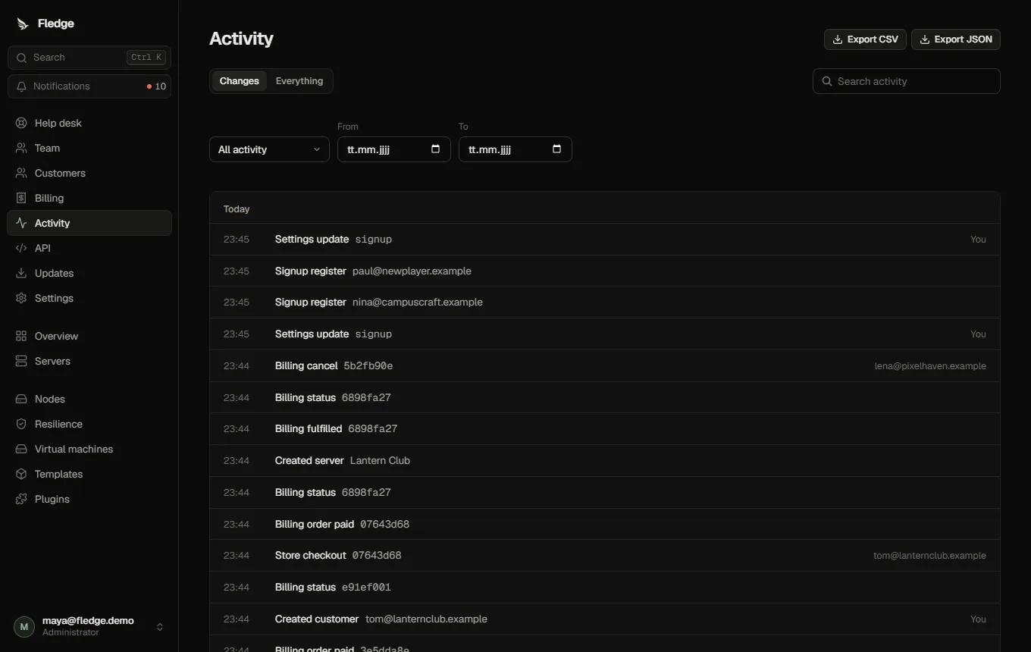Click the Help desk lifebuoy icon

tap(21, 123)
